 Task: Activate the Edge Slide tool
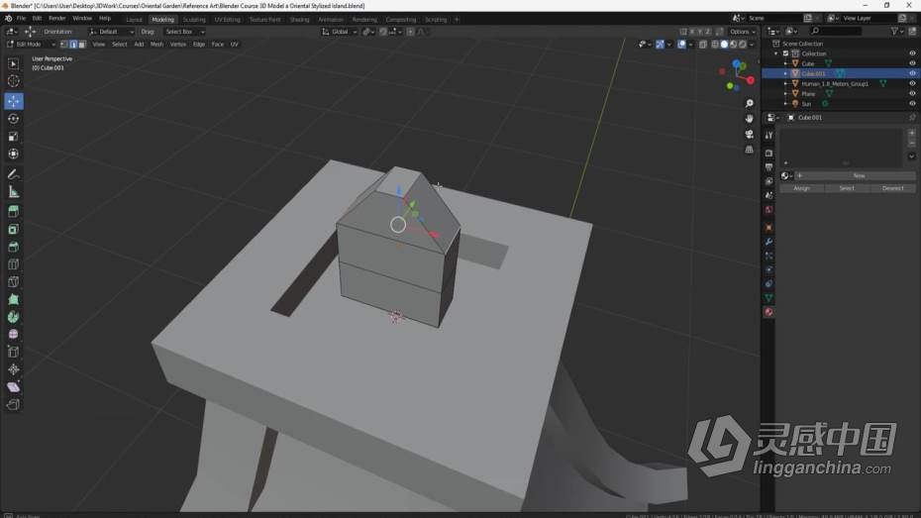(14, 352)
